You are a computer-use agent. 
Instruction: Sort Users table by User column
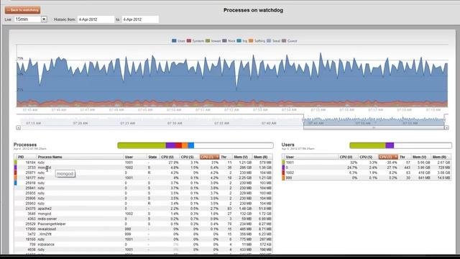coord(311,157)
